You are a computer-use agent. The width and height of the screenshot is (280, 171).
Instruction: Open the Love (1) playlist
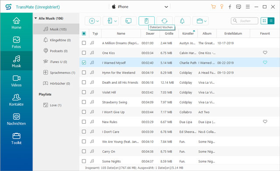(x=52, y=105)
